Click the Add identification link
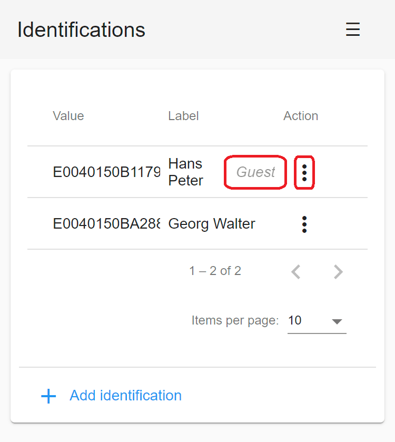 (126, 396)
